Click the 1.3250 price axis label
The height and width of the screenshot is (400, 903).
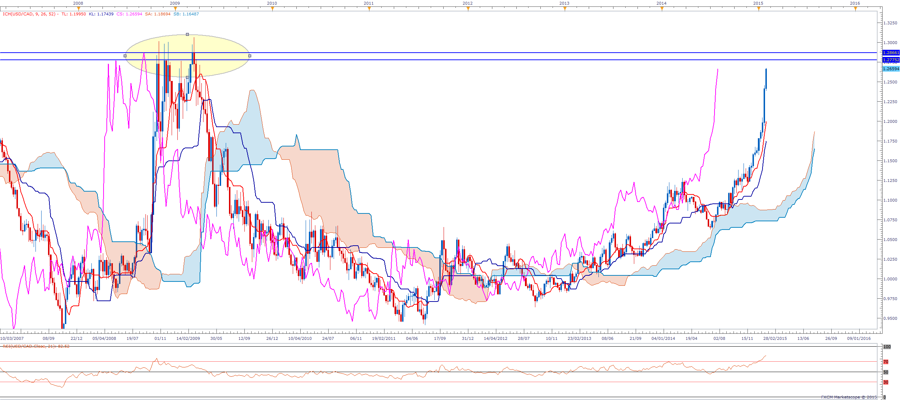[x=890, y=23]
